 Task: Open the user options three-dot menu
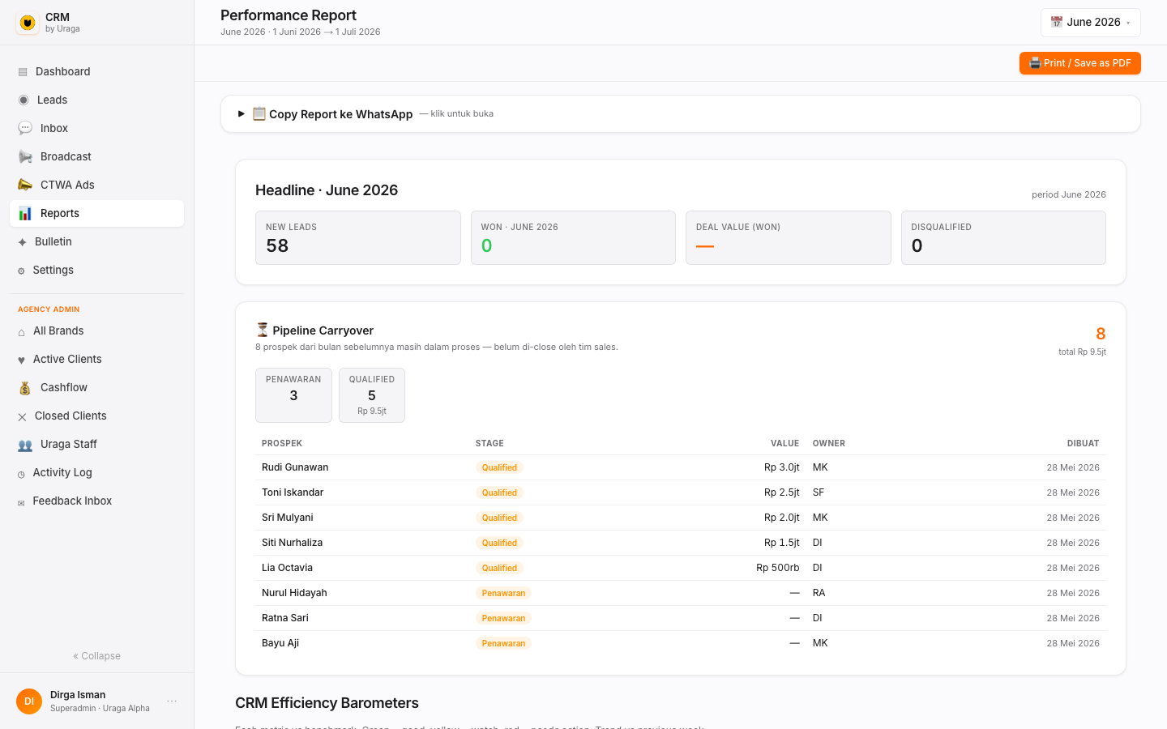[172, 701]
